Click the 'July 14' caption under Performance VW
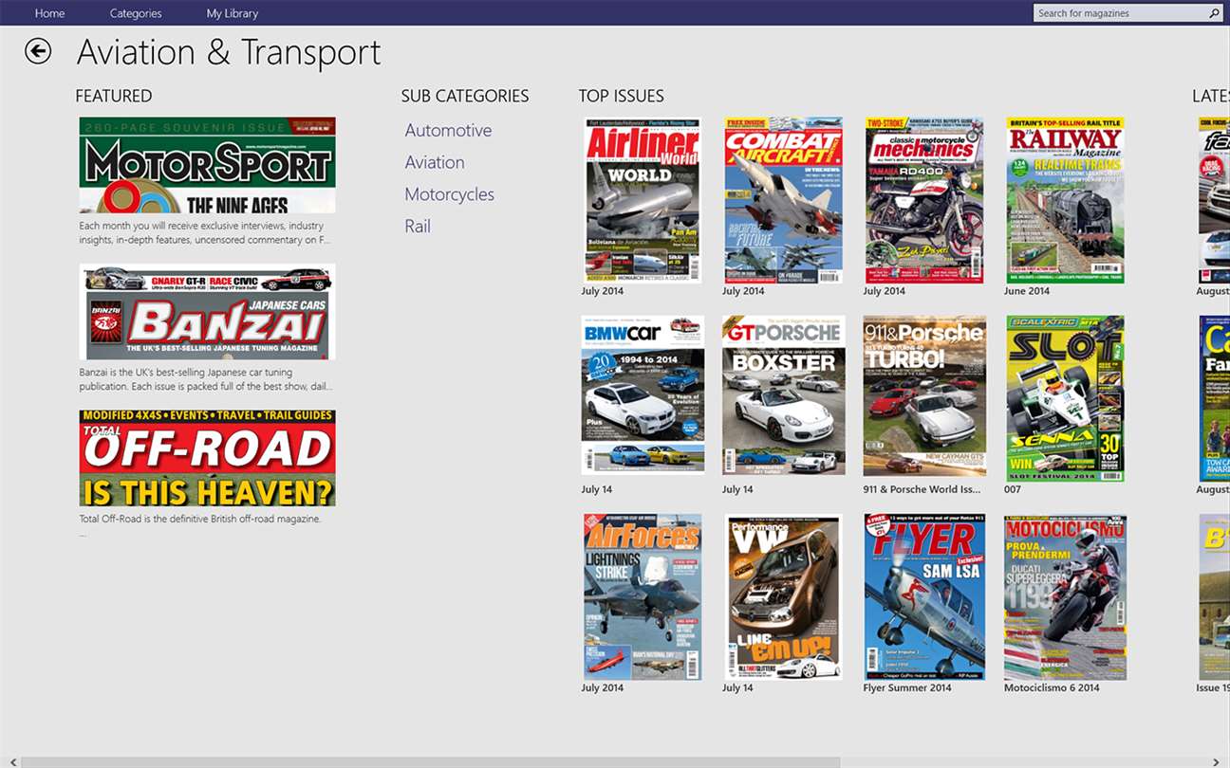The image size is (1230, 768). click(x=737, y=688)
